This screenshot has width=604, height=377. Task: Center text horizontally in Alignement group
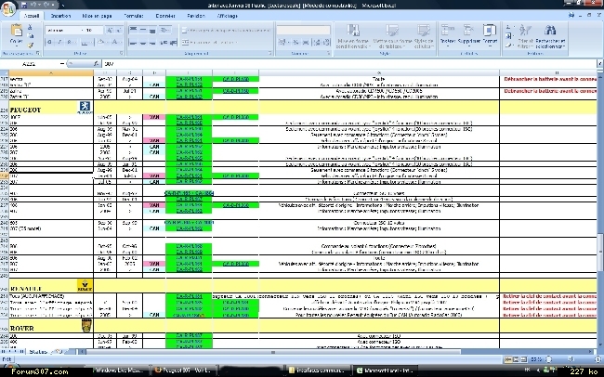point(143,43)
